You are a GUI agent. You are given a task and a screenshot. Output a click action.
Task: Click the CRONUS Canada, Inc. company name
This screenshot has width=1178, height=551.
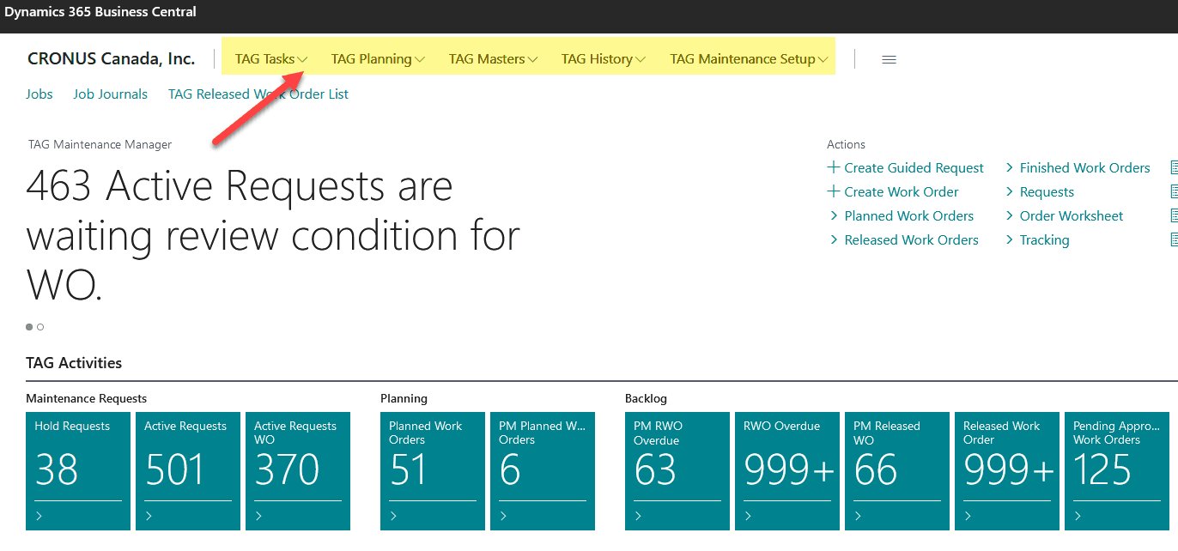point(112,59)
